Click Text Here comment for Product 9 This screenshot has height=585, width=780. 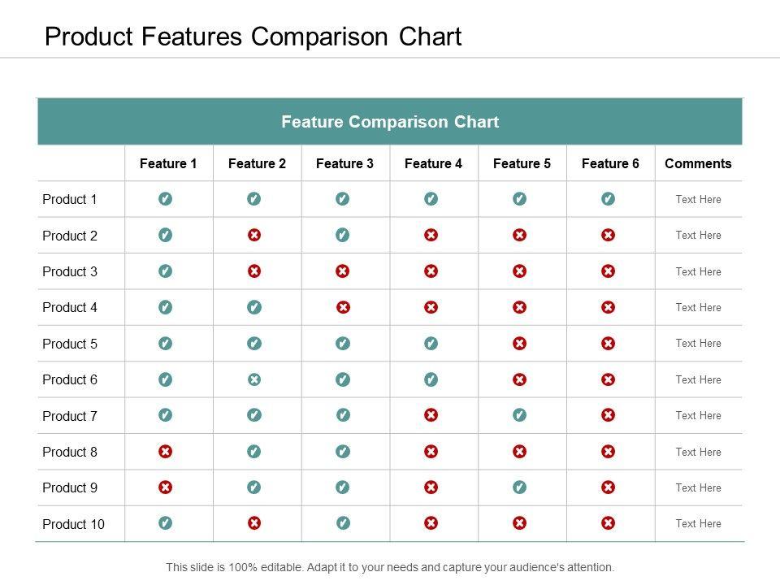coord(698,487)
